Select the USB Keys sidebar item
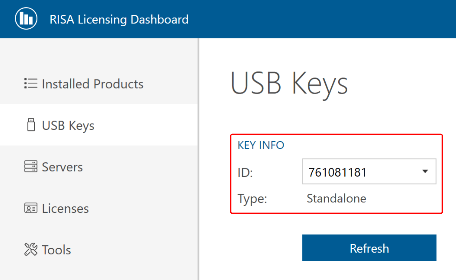The height and width of the screenshot is (280, 456). [68, 125]
